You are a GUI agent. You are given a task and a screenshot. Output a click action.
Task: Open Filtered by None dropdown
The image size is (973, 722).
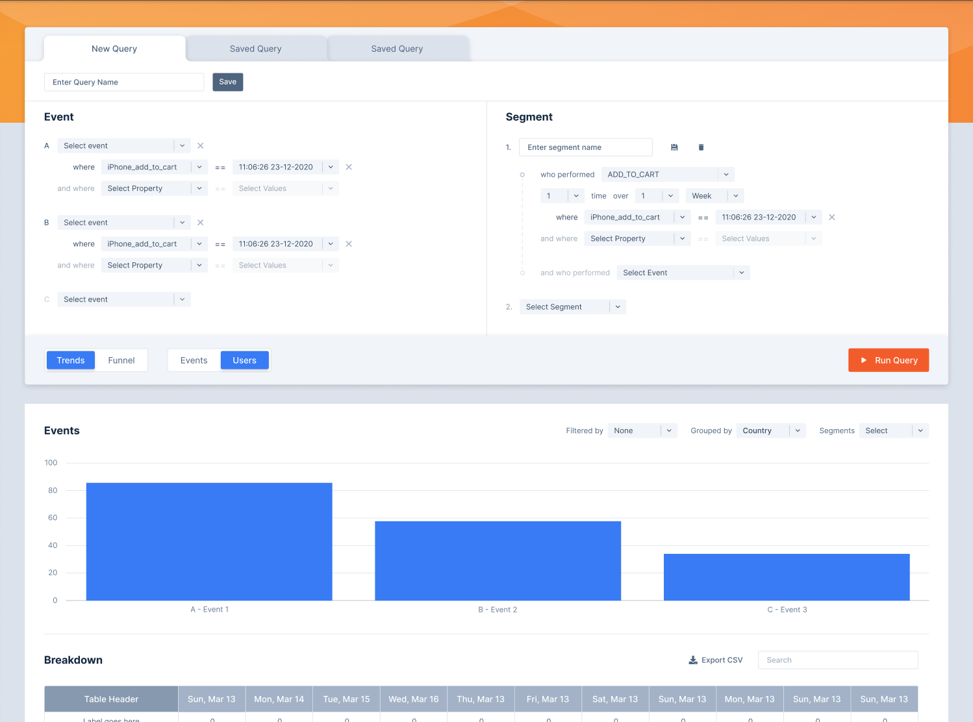tap(643, 431)
